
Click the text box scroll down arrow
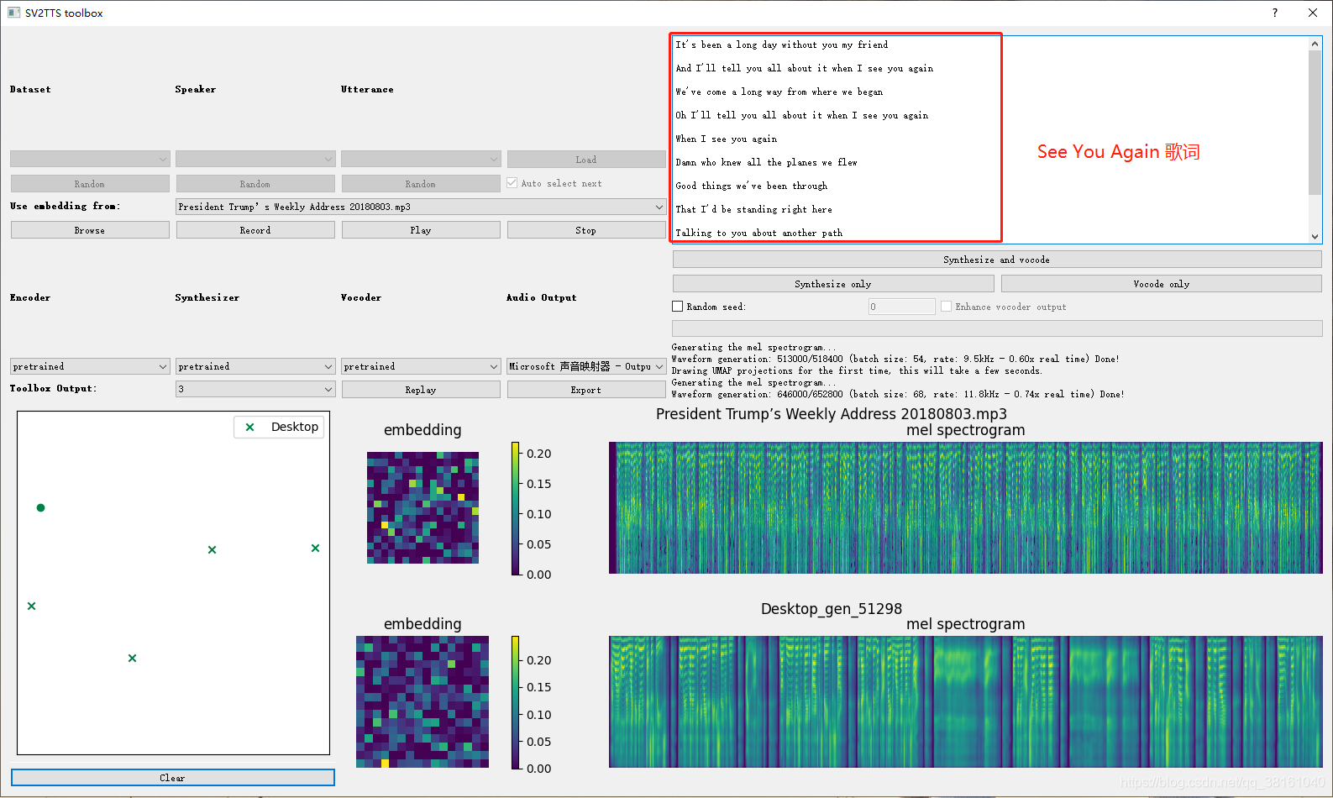click(x=1315, y=237)
